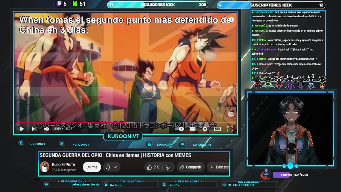This screenshot has height=192, width=341.
Task: Click the KUROONIVT name banner
Action: (123, 136)
